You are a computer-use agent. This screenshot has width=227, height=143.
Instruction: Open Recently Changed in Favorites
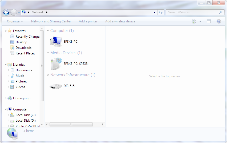tap(27, 37)
